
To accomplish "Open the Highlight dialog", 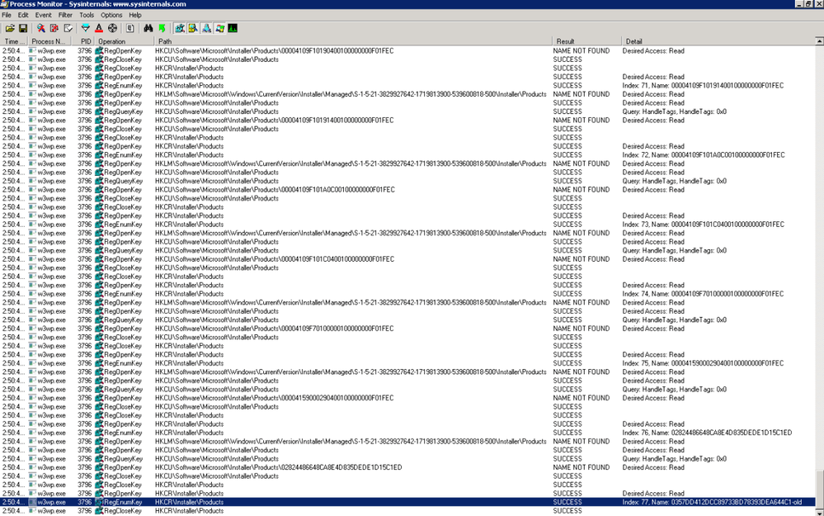I will [99, 27].
